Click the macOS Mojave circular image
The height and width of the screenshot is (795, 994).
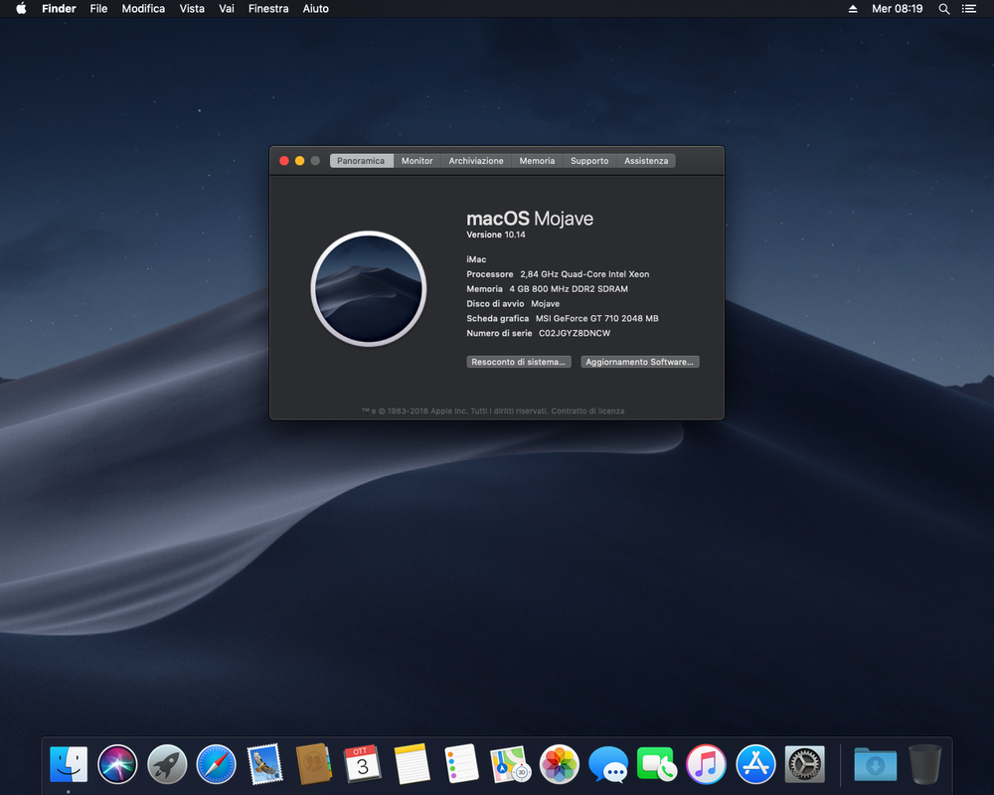click(369, 288)
